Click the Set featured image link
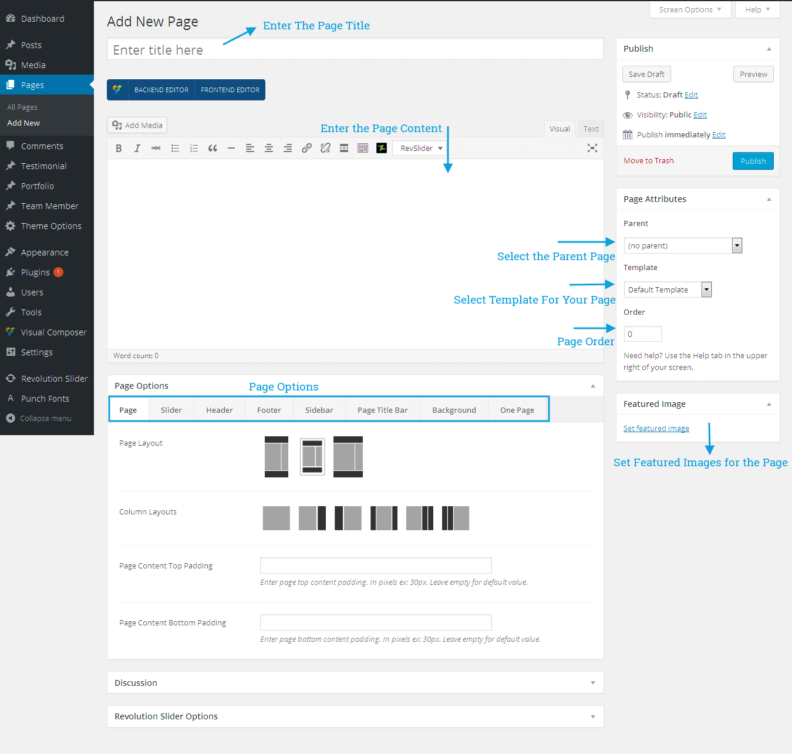This screenshot has height=754, width=792. coord(656,429)
